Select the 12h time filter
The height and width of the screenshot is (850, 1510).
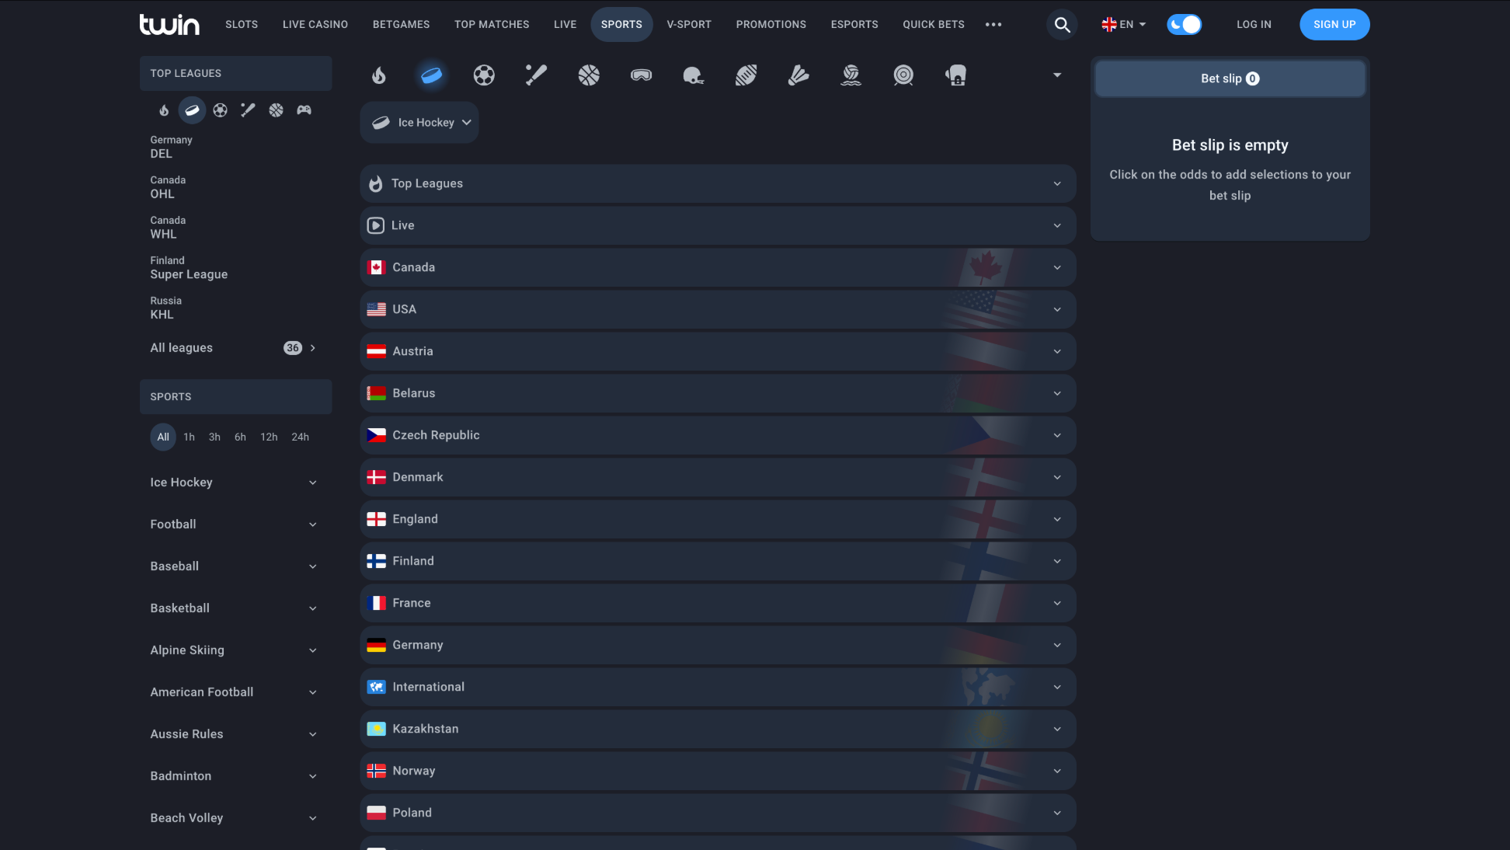[x=269, y=437]
